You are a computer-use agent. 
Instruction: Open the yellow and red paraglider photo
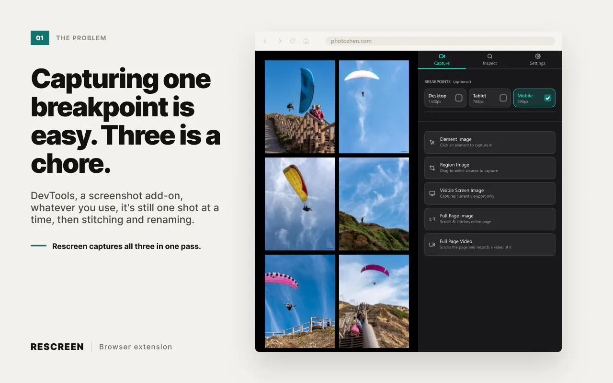point(300,204)
